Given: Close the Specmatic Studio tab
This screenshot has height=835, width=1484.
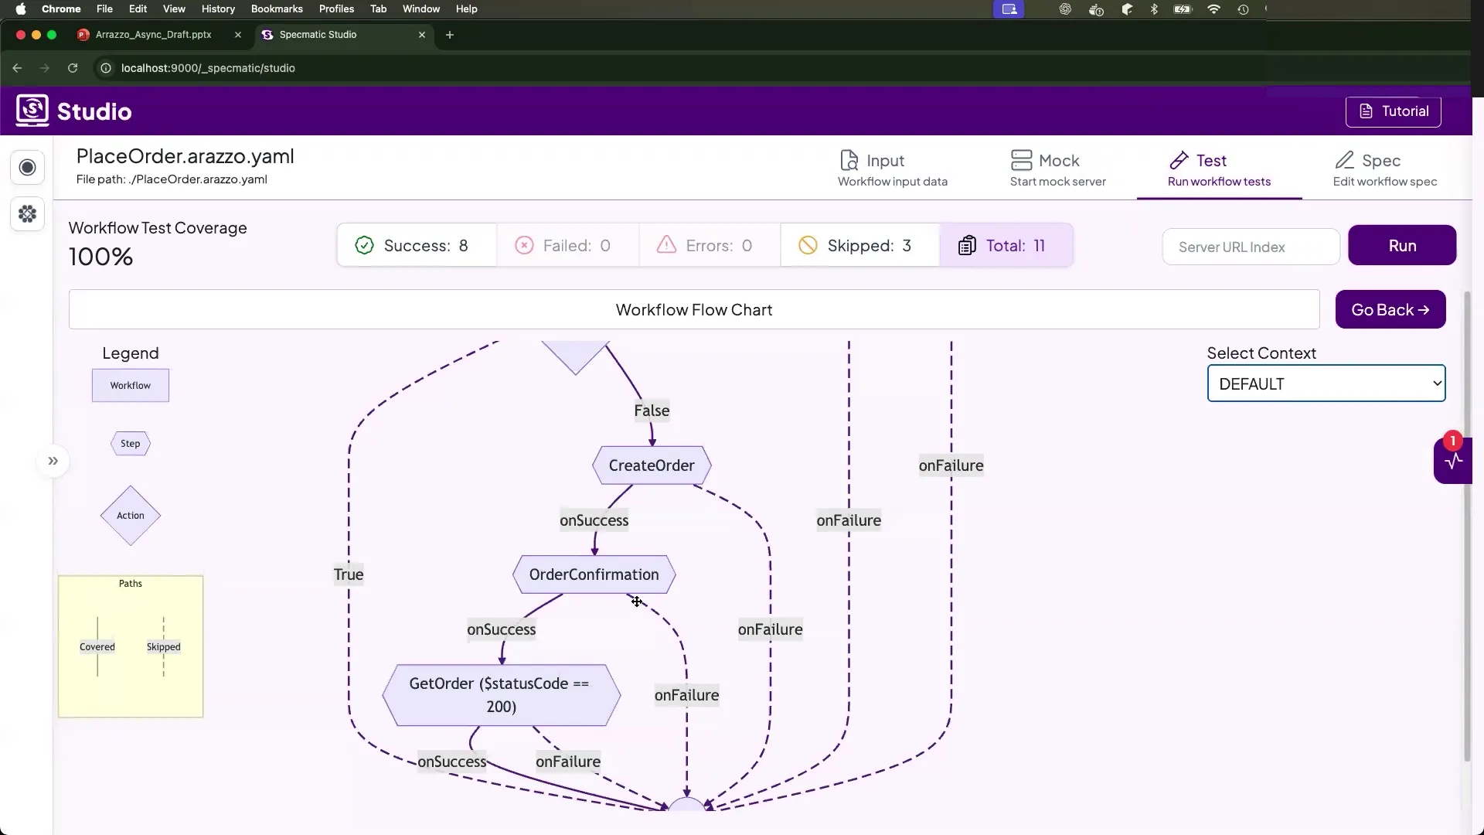Looking at the screenshot, I should [x=421, y=35].
